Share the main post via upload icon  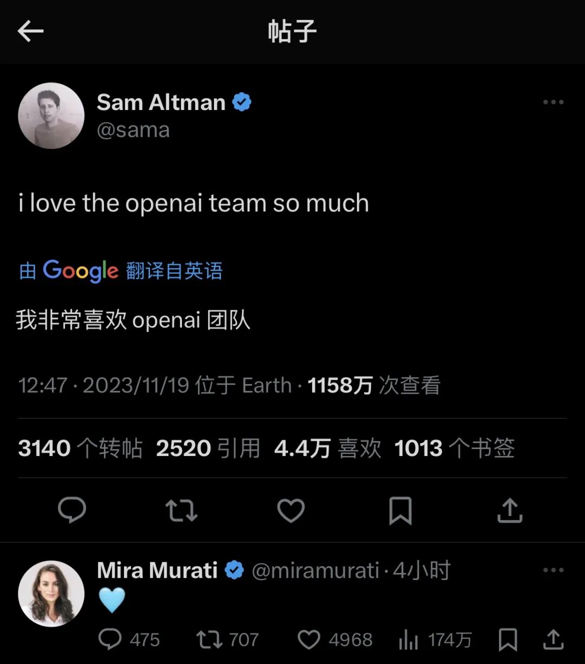tap(510, 510)
